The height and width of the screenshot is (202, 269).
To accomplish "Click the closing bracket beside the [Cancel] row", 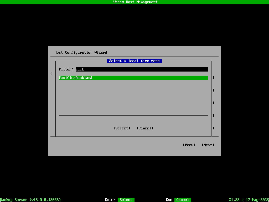I will (x=213, y=128).
